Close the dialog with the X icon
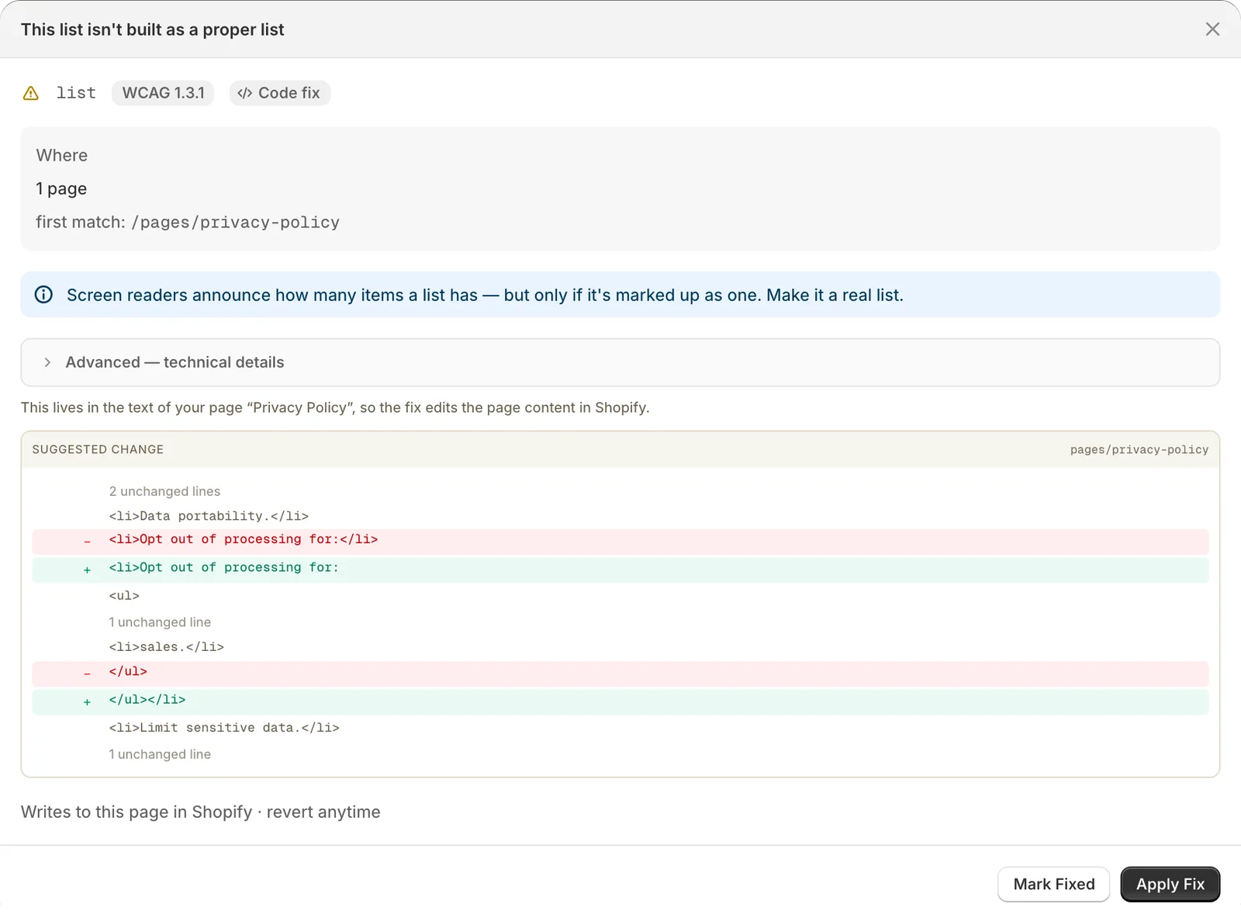Screen dimensions: 1241x921 [1212, 29]
